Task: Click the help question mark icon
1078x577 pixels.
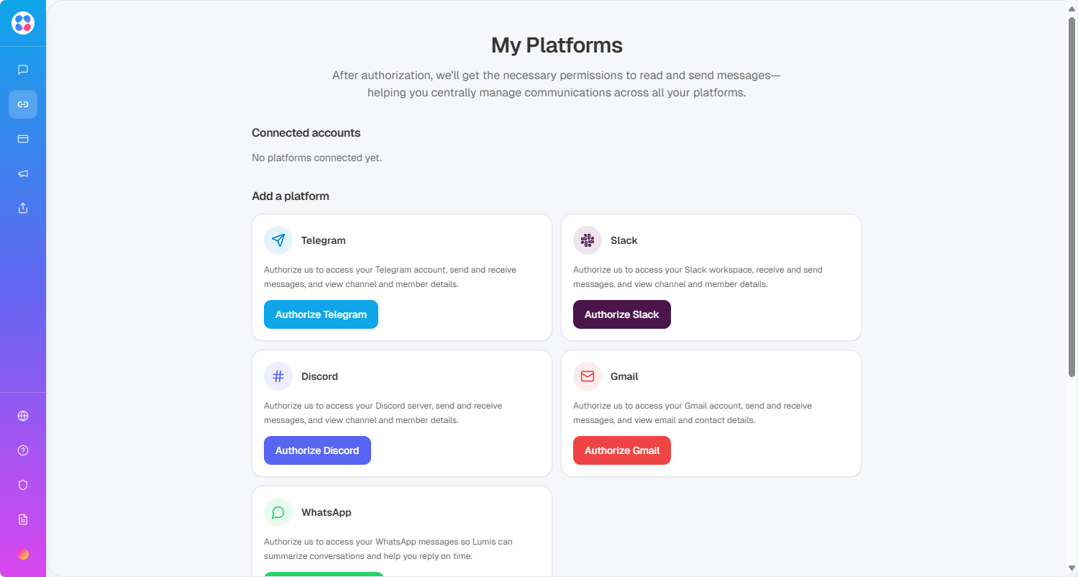Action: click(23, 450)
